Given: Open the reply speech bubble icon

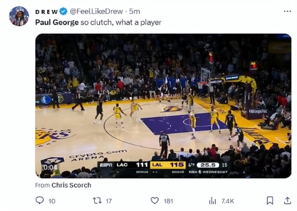Looking at the screenshot, I should (40, 201).
